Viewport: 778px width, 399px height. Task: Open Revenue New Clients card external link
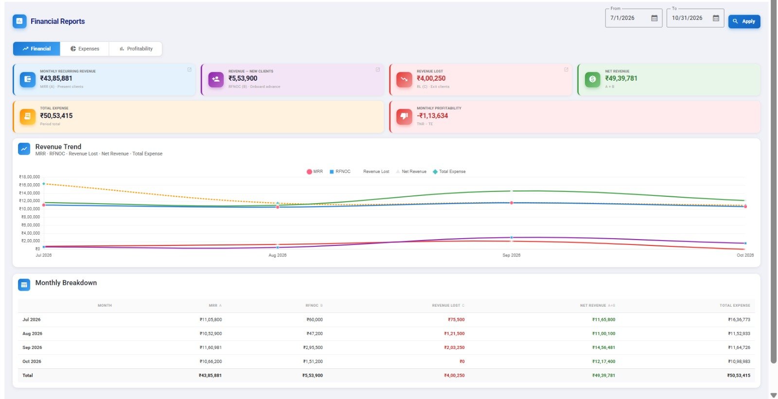(x=378, y=69)
